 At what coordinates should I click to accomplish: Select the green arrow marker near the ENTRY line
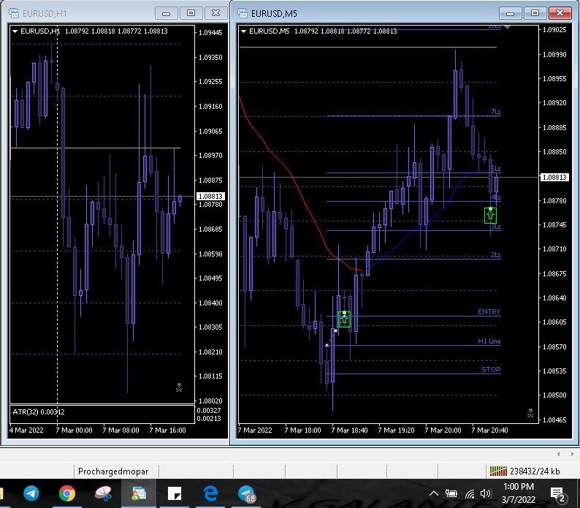[x=344, y=319]
